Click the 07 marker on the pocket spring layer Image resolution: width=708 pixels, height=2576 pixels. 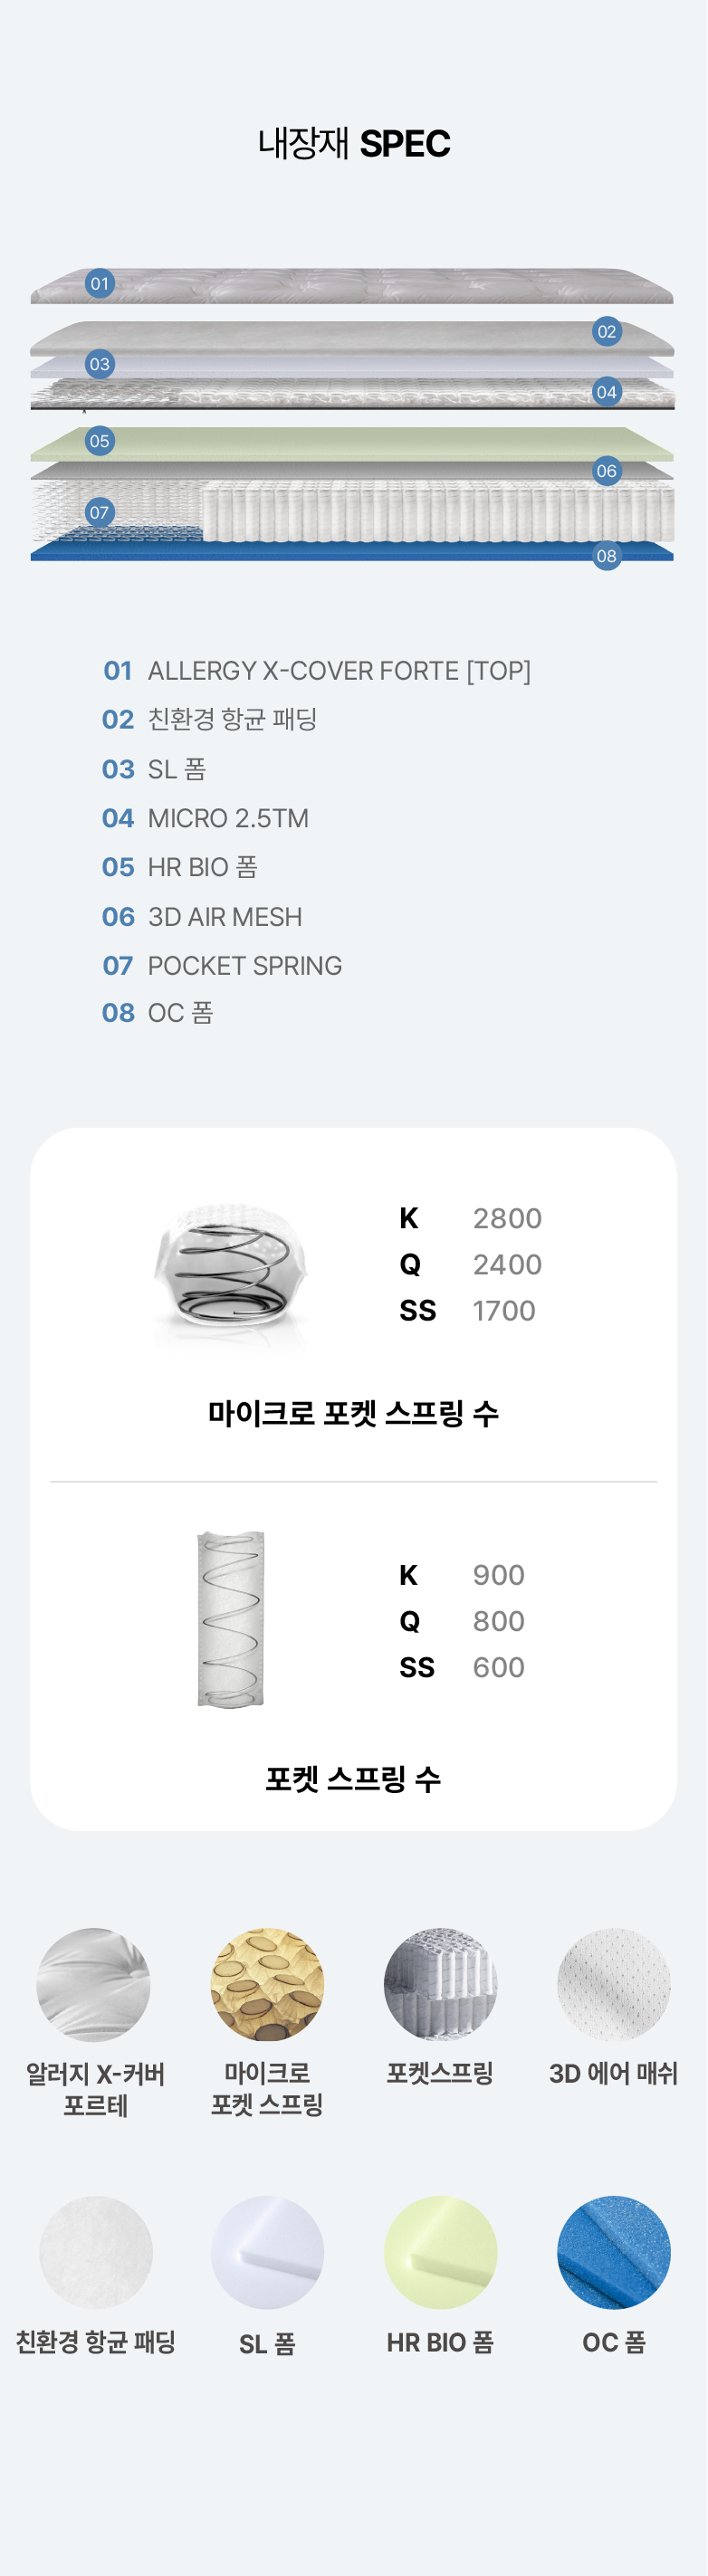99,513
